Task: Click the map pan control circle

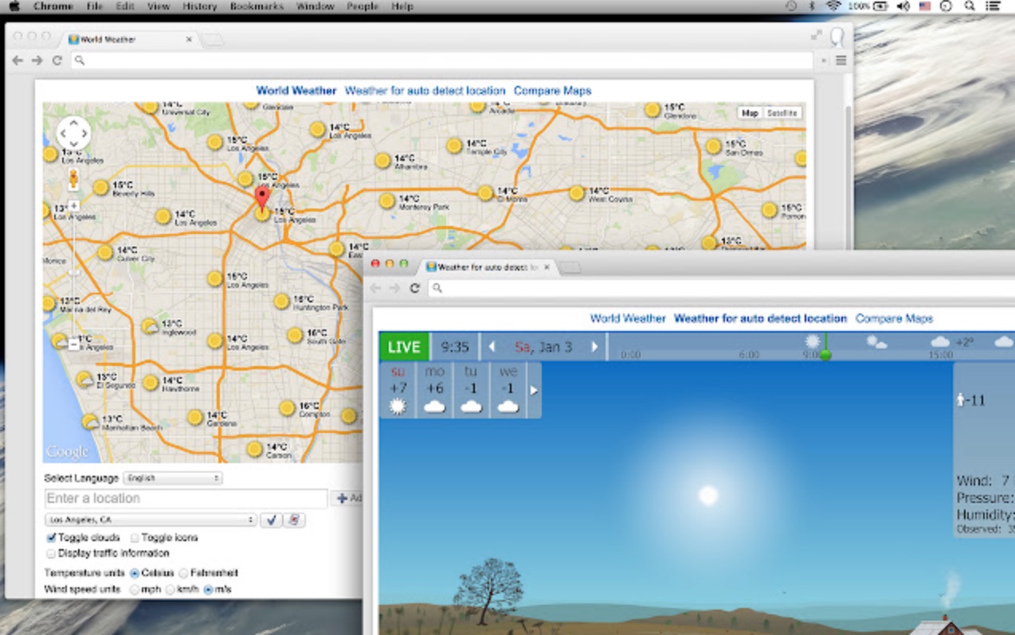Action: click(x=73, y=134)
